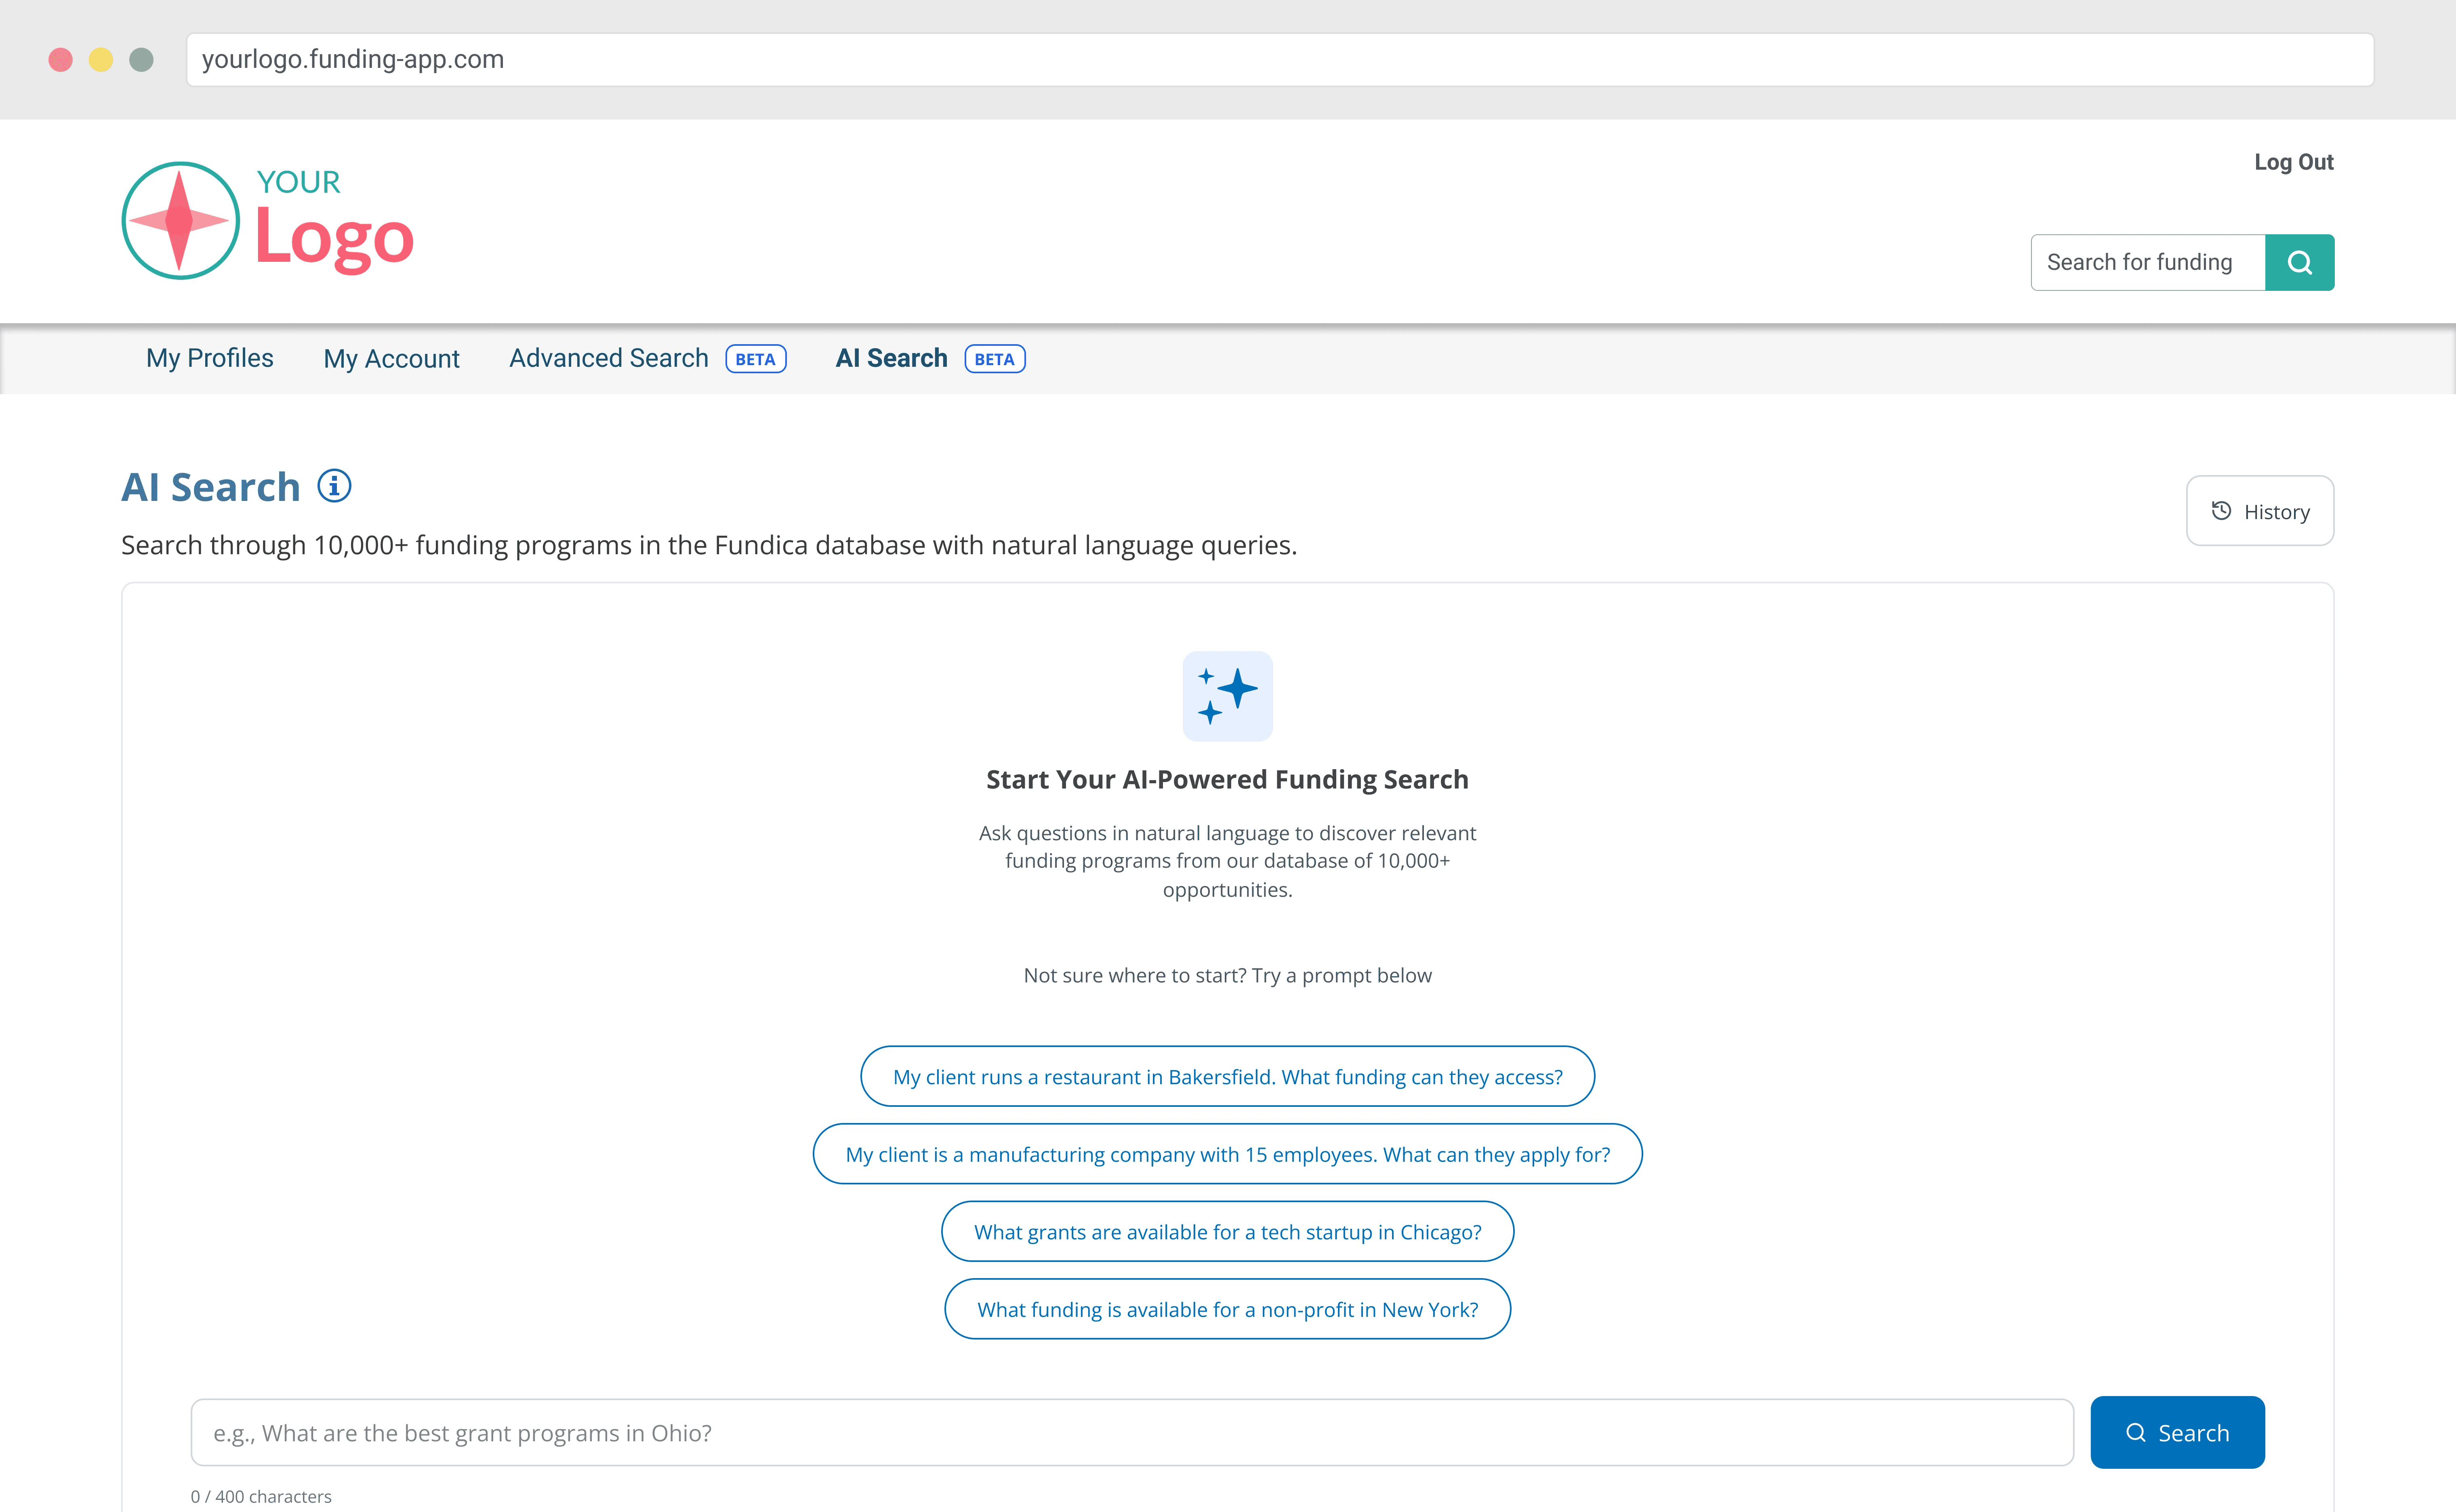Choose the Bakersfield restaurant prompt
The width and height of the screenshot is (2456, 1512).
1227,1076
